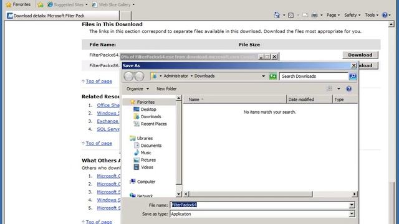399x224 pixels.
Task: Click Change your view icon
Action: 330,88
